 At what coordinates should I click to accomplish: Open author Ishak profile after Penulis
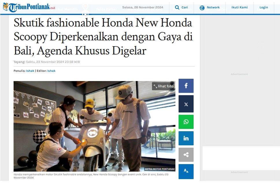click(30, 71)
